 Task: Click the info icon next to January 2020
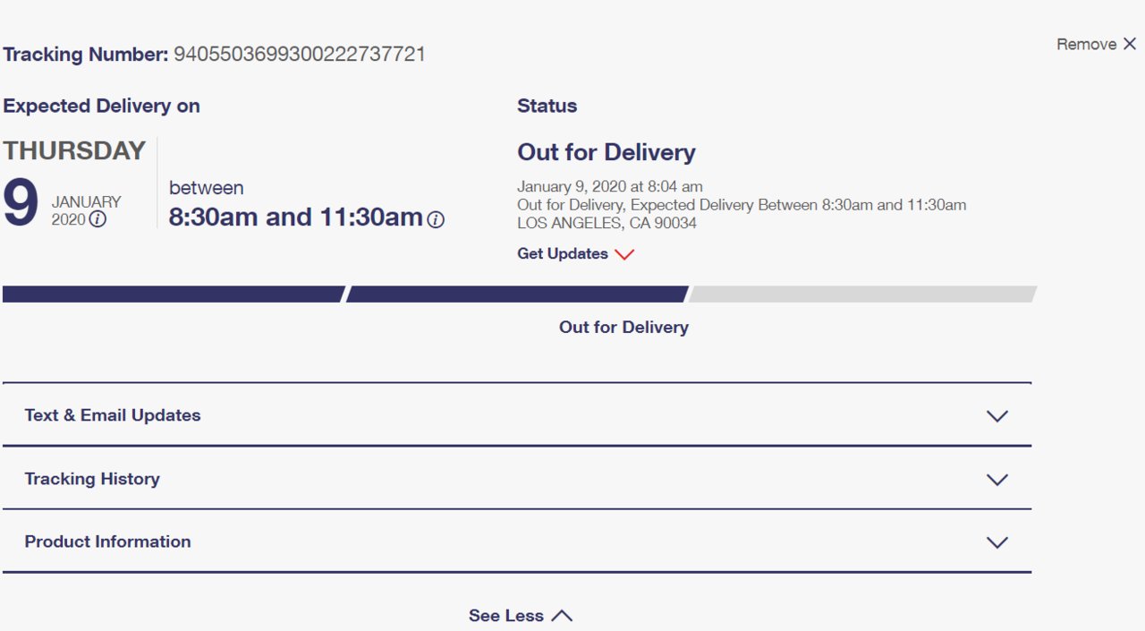[x=98, y=219]
